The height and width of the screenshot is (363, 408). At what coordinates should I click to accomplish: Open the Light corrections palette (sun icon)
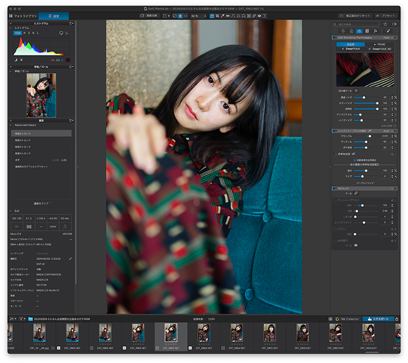343,31
